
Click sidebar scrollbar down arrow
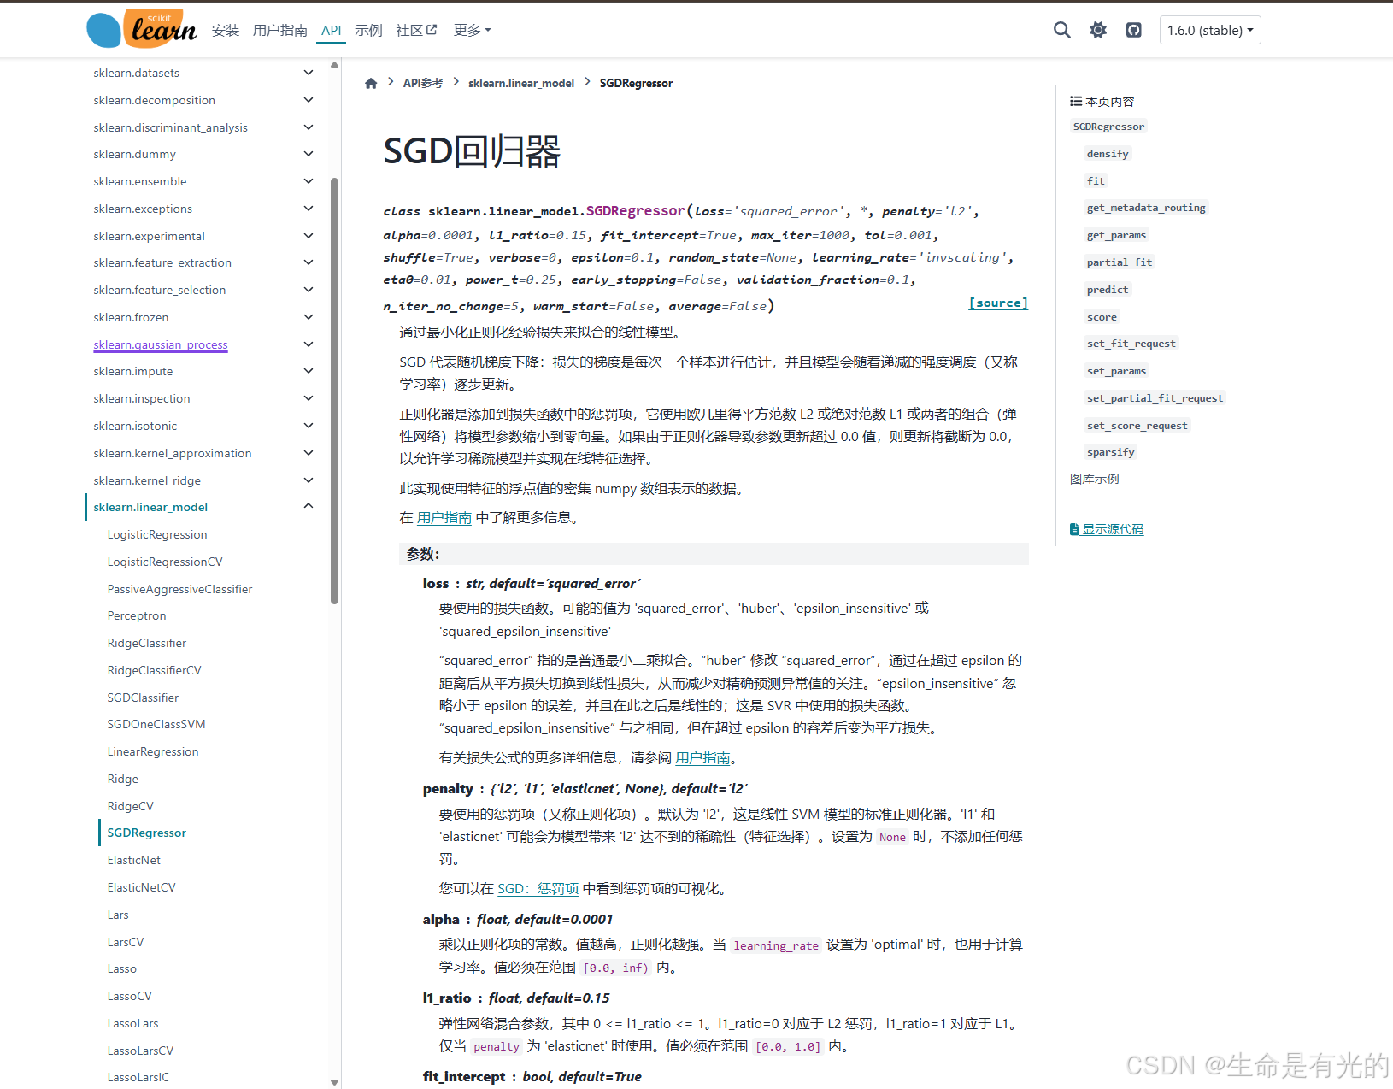334,1082
